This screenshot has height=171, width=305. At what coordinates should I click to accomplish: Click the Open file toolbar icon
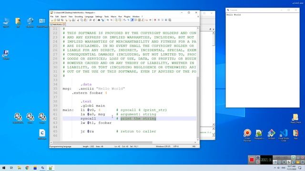click(x=55, y=20)
